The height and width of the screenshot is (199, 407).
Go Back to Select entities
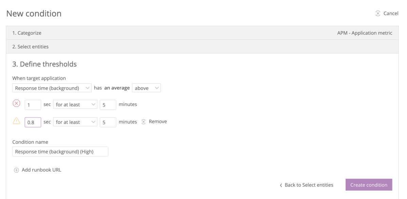point(309,185)
